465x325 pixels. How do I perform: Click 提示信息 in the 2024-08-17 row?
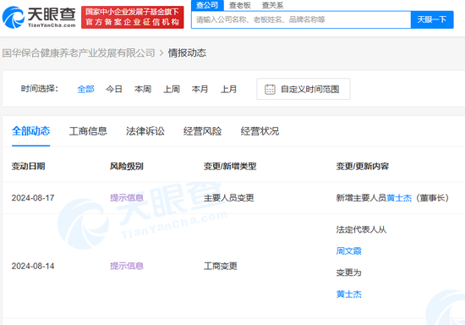(127, 198)
